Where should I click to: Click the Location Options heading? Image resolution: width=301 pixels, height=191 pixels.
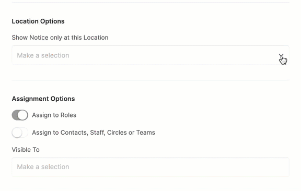38,21
